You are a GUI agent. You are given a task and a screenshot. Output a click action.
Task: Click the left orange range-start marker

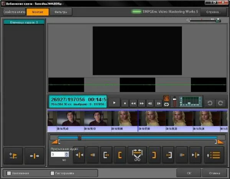coord(55,142)
